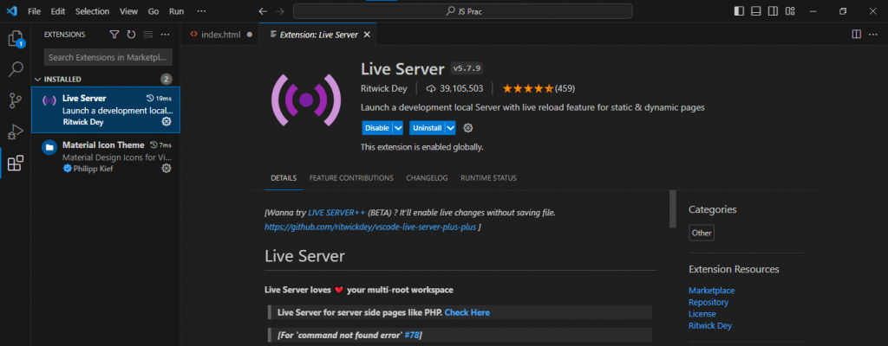Open the Run menu
This screenshot has height=346, width=888.
pos(177,11)
